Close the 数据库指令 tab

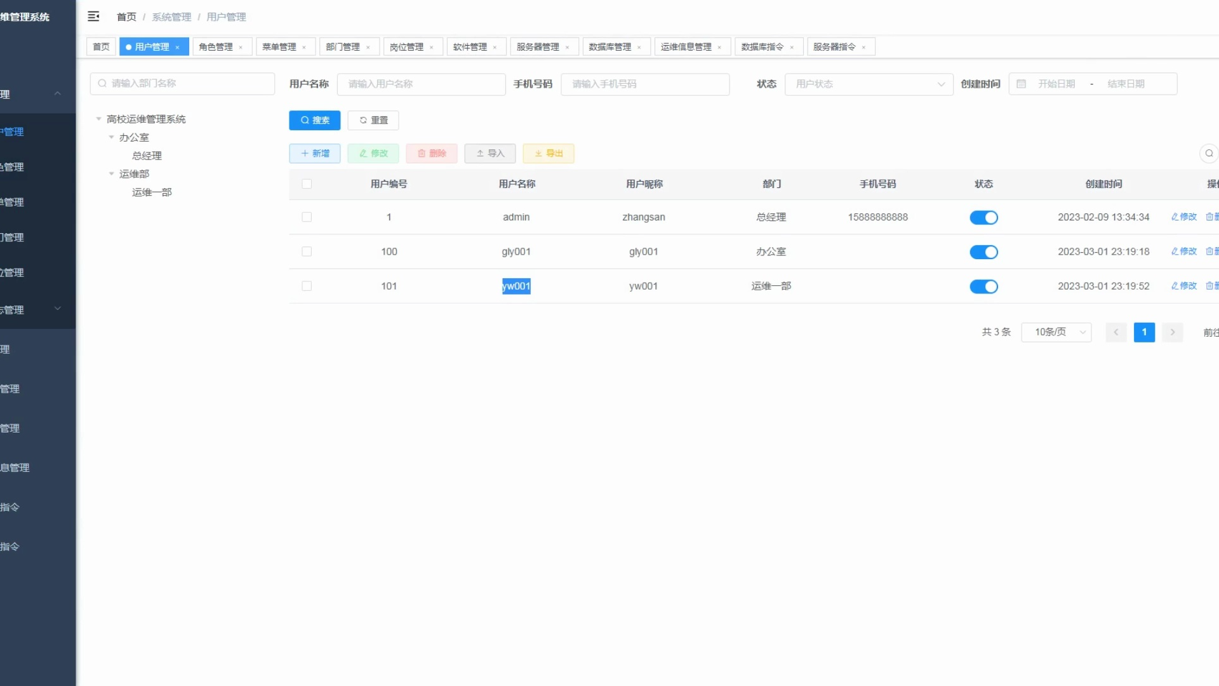click(792, 47)
